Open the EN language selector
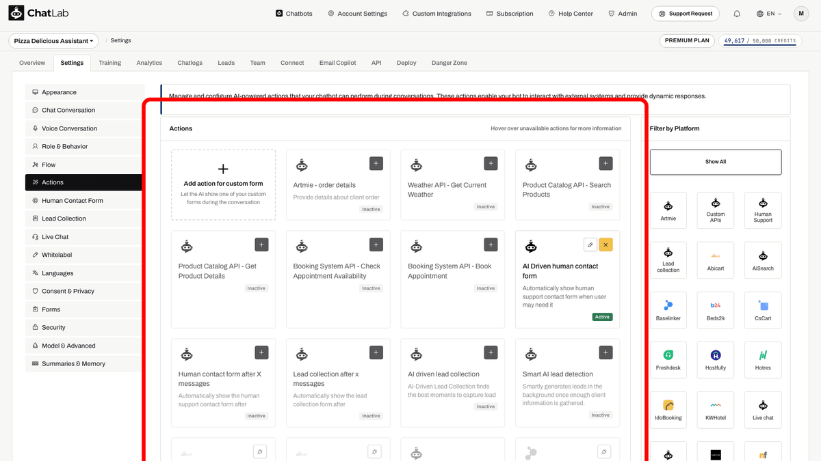This screenshot has width=821, height=461. pyautogui.click(x=769, y=14)
